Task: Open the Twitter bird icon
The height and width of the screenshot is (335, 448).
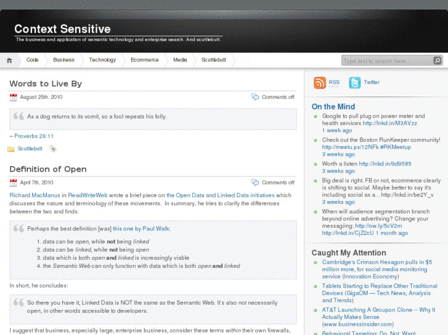Action: coord(354,83)
